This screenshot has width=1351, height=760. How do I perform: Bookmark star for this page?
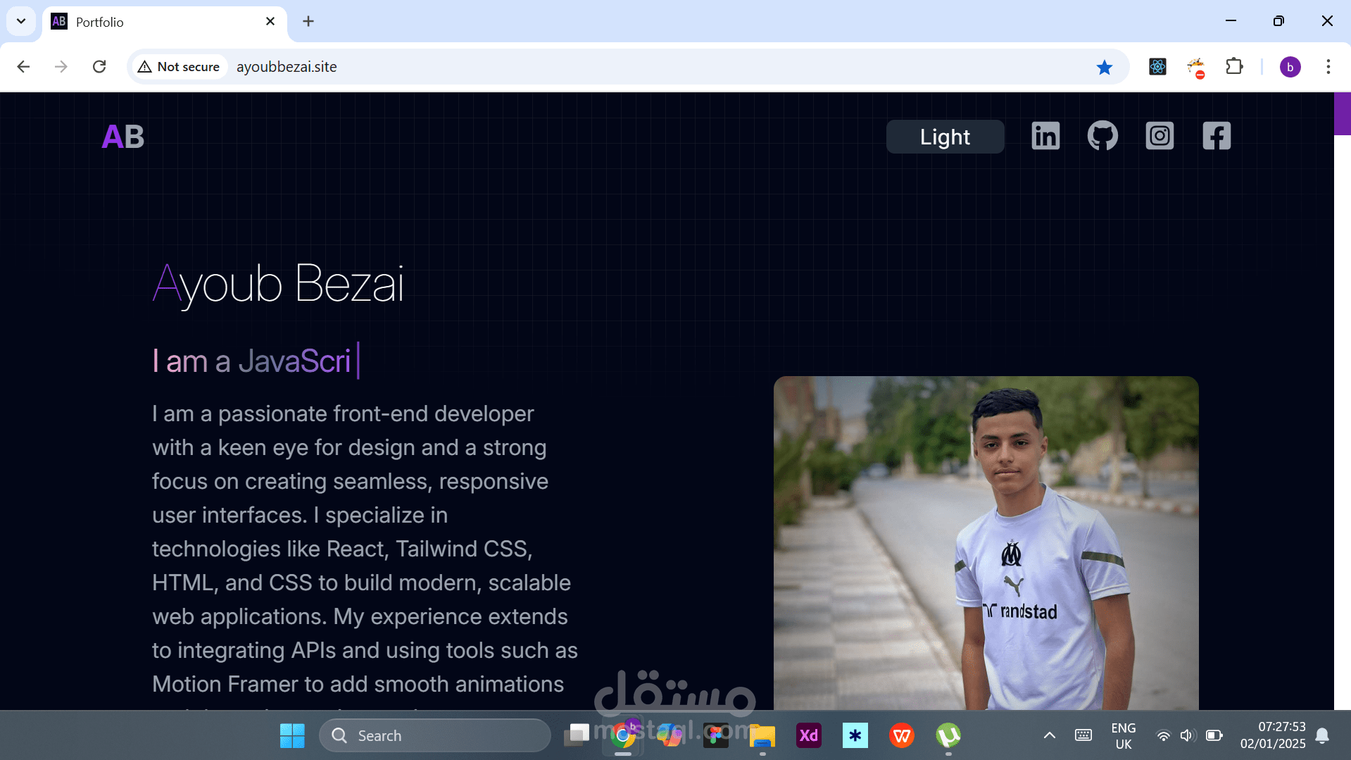1104,67
